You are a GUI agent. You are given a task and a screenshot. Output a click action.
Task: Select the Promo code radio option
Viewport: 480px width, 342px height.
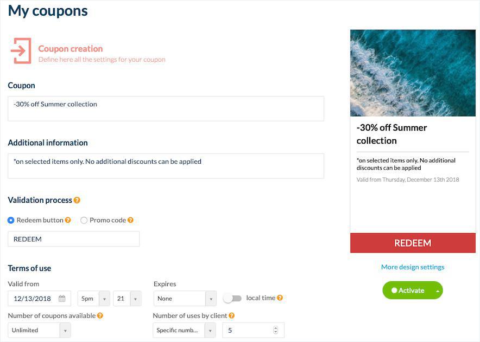84,220
